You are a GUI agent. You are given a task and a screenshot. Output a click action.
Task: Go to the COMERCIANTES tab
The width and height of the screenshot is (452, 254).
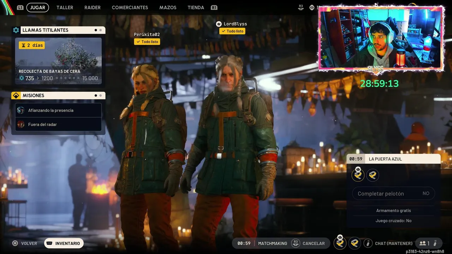click(130, 7)
